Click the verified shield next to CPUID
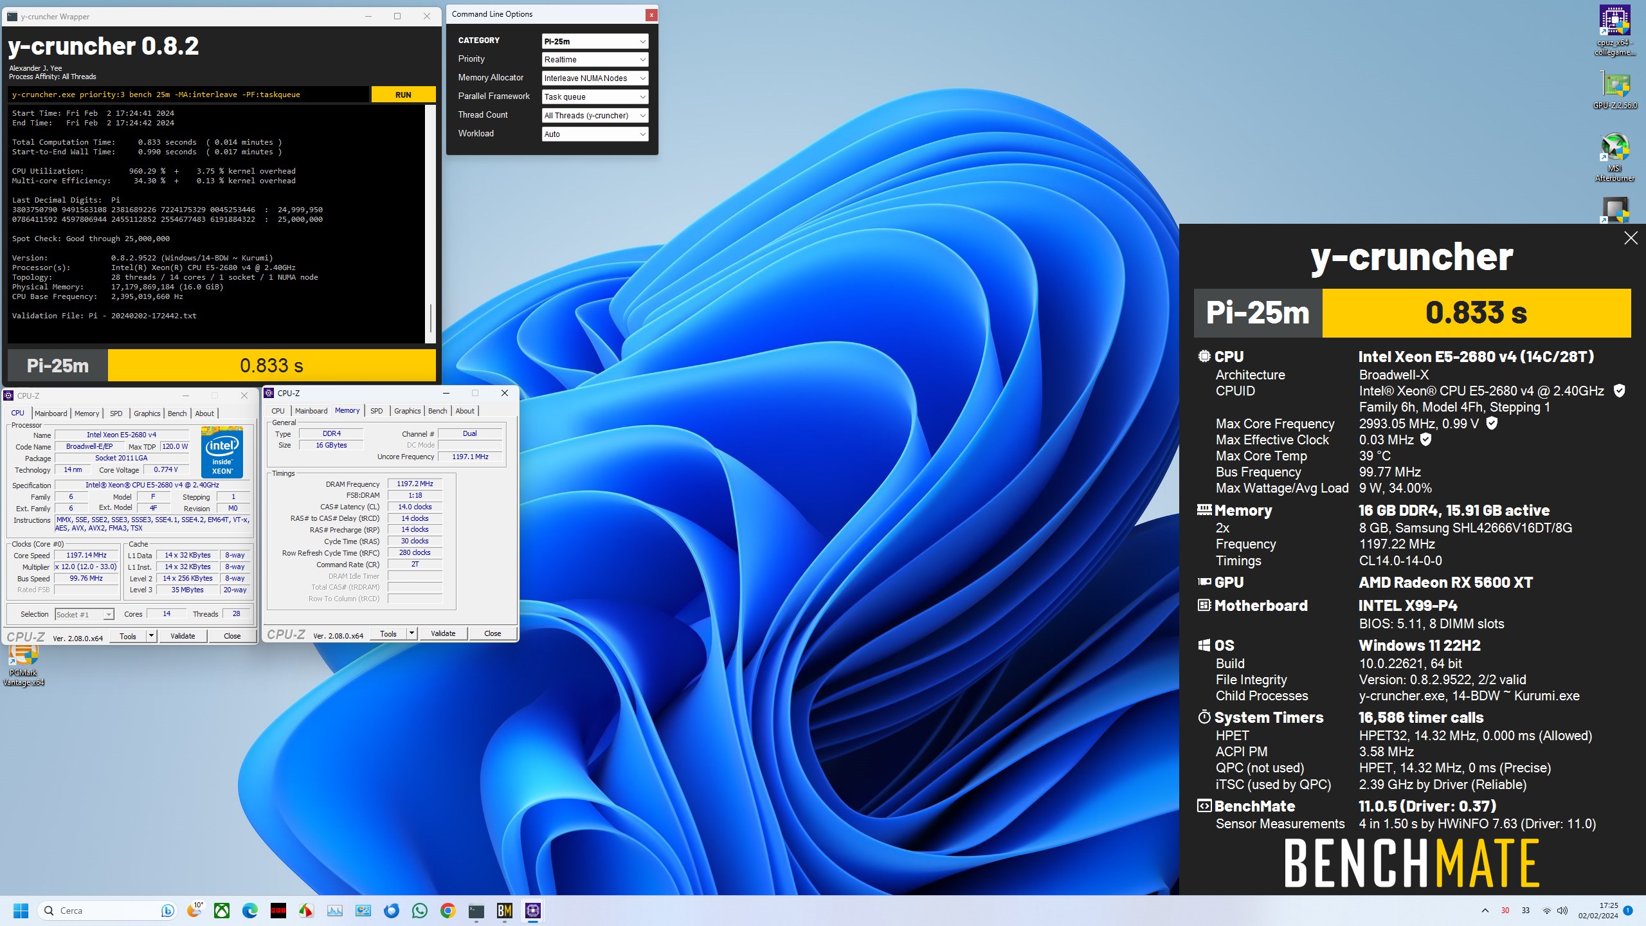Image resolution: width=1646 pixels, height=926 pixels. (1620, 390)
